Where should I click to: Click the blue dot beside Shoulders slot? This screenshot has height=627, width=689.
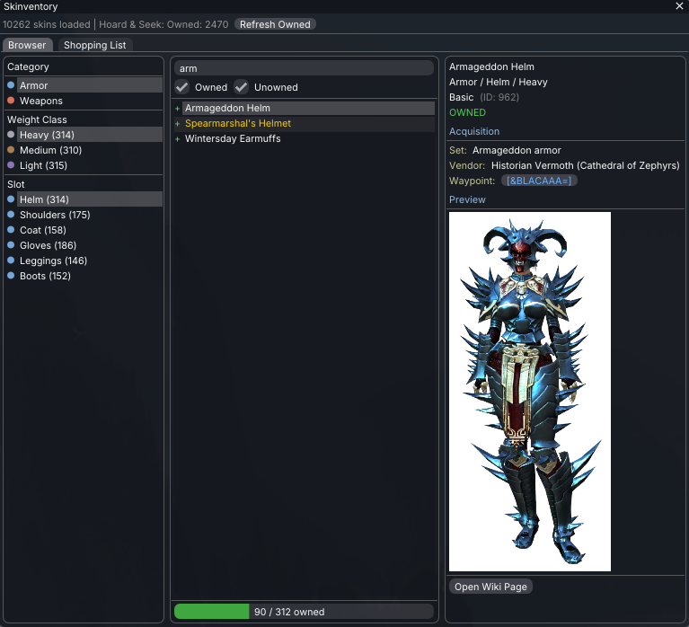click(x=11, y=215)
